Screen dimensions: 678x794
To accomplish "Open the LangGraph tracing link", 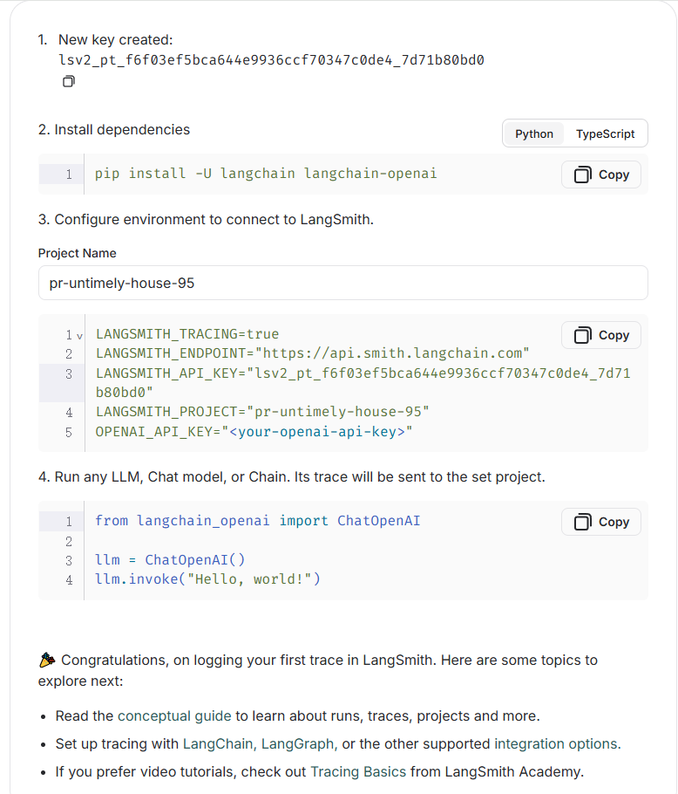I will click(297, 744).
